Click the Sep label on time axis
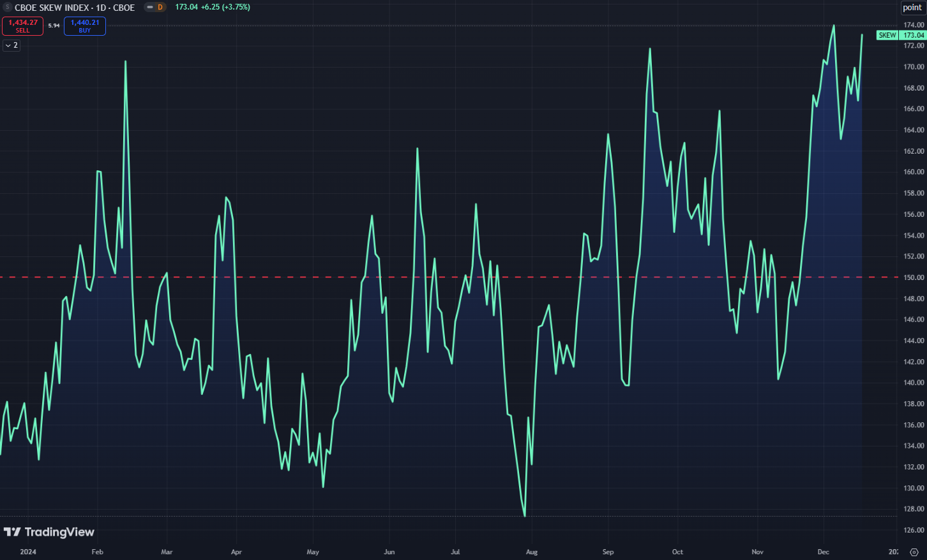Screen dimensions: 927x560 point(608,552)
